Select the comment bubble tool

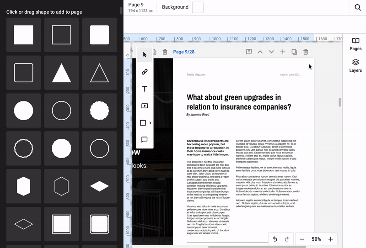click(x=145, y=140)
